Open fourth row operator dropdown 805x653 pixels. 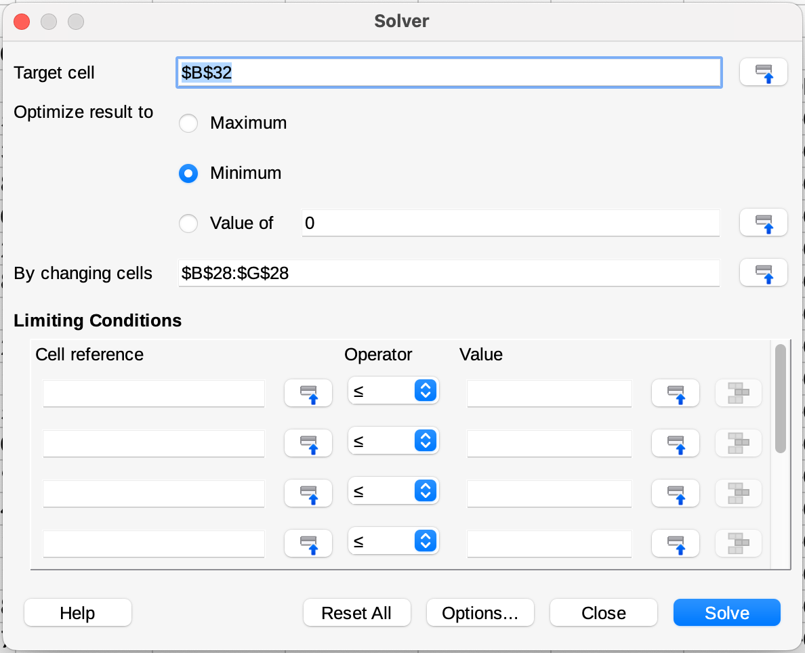click(393, 541)
